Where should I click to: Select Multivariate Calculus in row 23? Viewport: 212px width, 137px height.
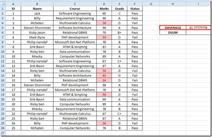75,114
